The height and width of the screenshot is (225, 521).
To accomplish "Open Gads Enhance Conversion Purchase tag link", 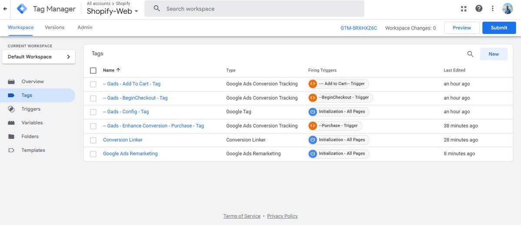I will [x=153, y=126].
